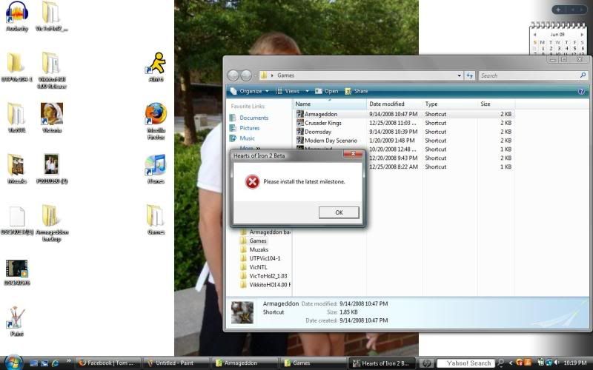The image size is (593, 370).
Task: Select the Muzaks desktop folder
Action: point(16,169)
